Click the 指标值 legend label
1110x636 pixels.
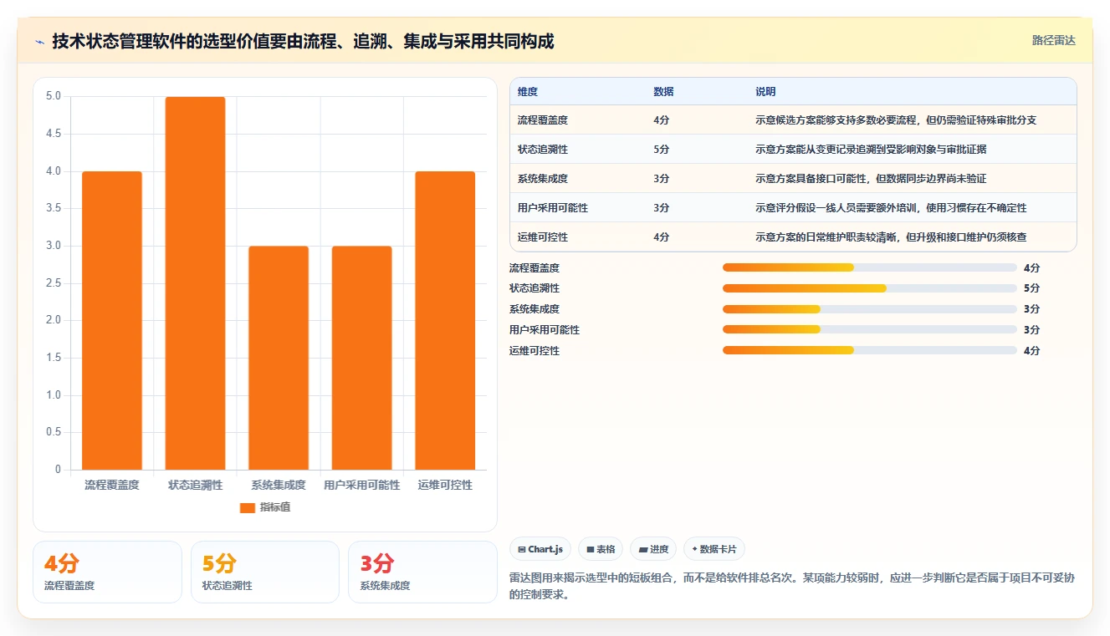click(x=275, y=507)
